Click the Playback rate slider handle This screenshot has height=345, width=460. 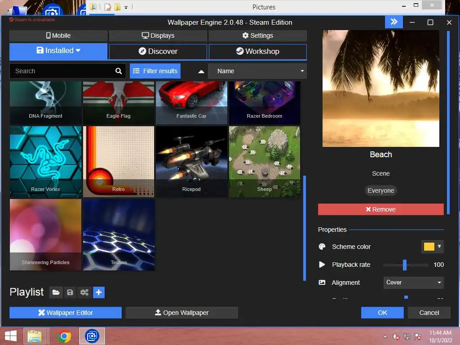click(405, 265)
